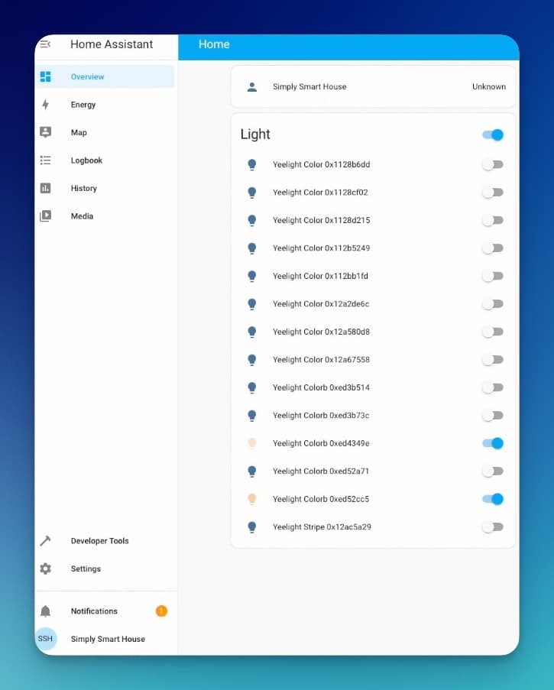This screenshot has height=690, width=554.
Task: Click the Home Assistant sidebar title
Action: [112, 44]
